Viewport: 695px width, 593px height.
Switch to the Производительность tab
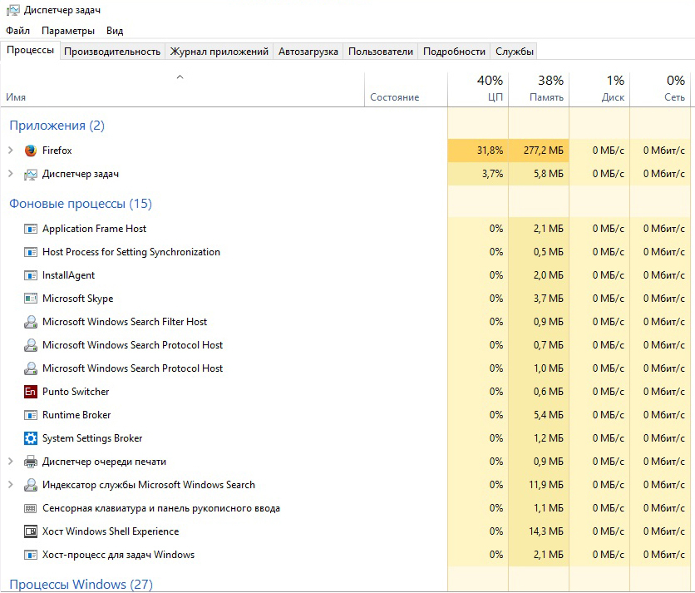112,52
